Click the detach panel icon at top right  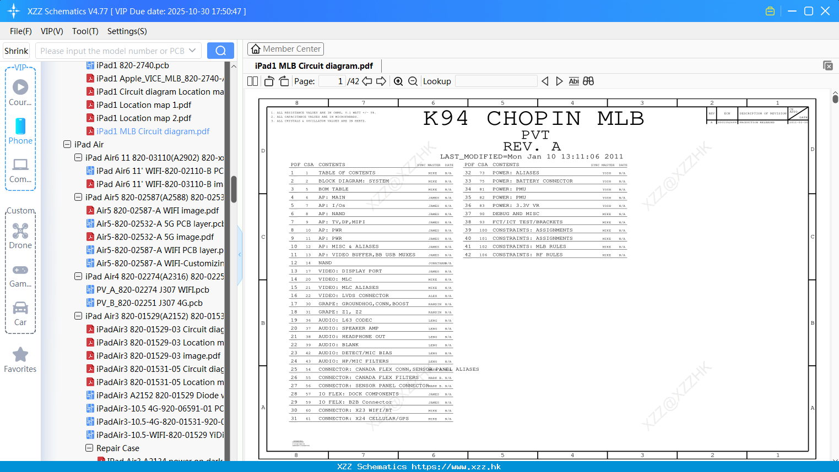828,65
